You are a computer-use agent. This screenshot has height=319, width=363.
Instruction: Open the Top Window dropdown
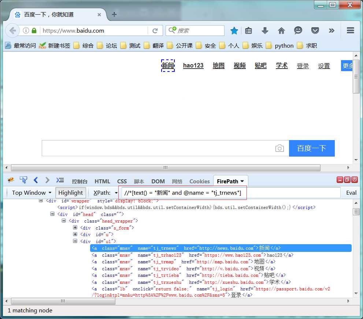[32, 193]
